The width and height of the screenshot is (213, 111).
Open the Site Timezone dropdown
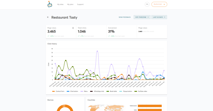tap(142, 17)
